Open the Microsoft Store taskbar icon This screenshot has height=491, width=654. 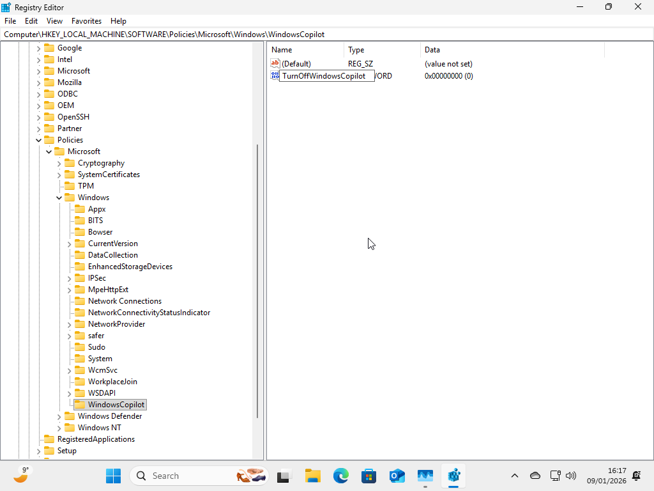coord(369,476)
